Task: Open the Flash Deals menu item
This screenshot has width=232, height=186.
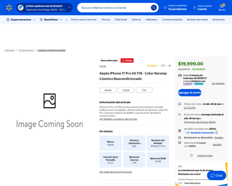Action: [121, 20]
